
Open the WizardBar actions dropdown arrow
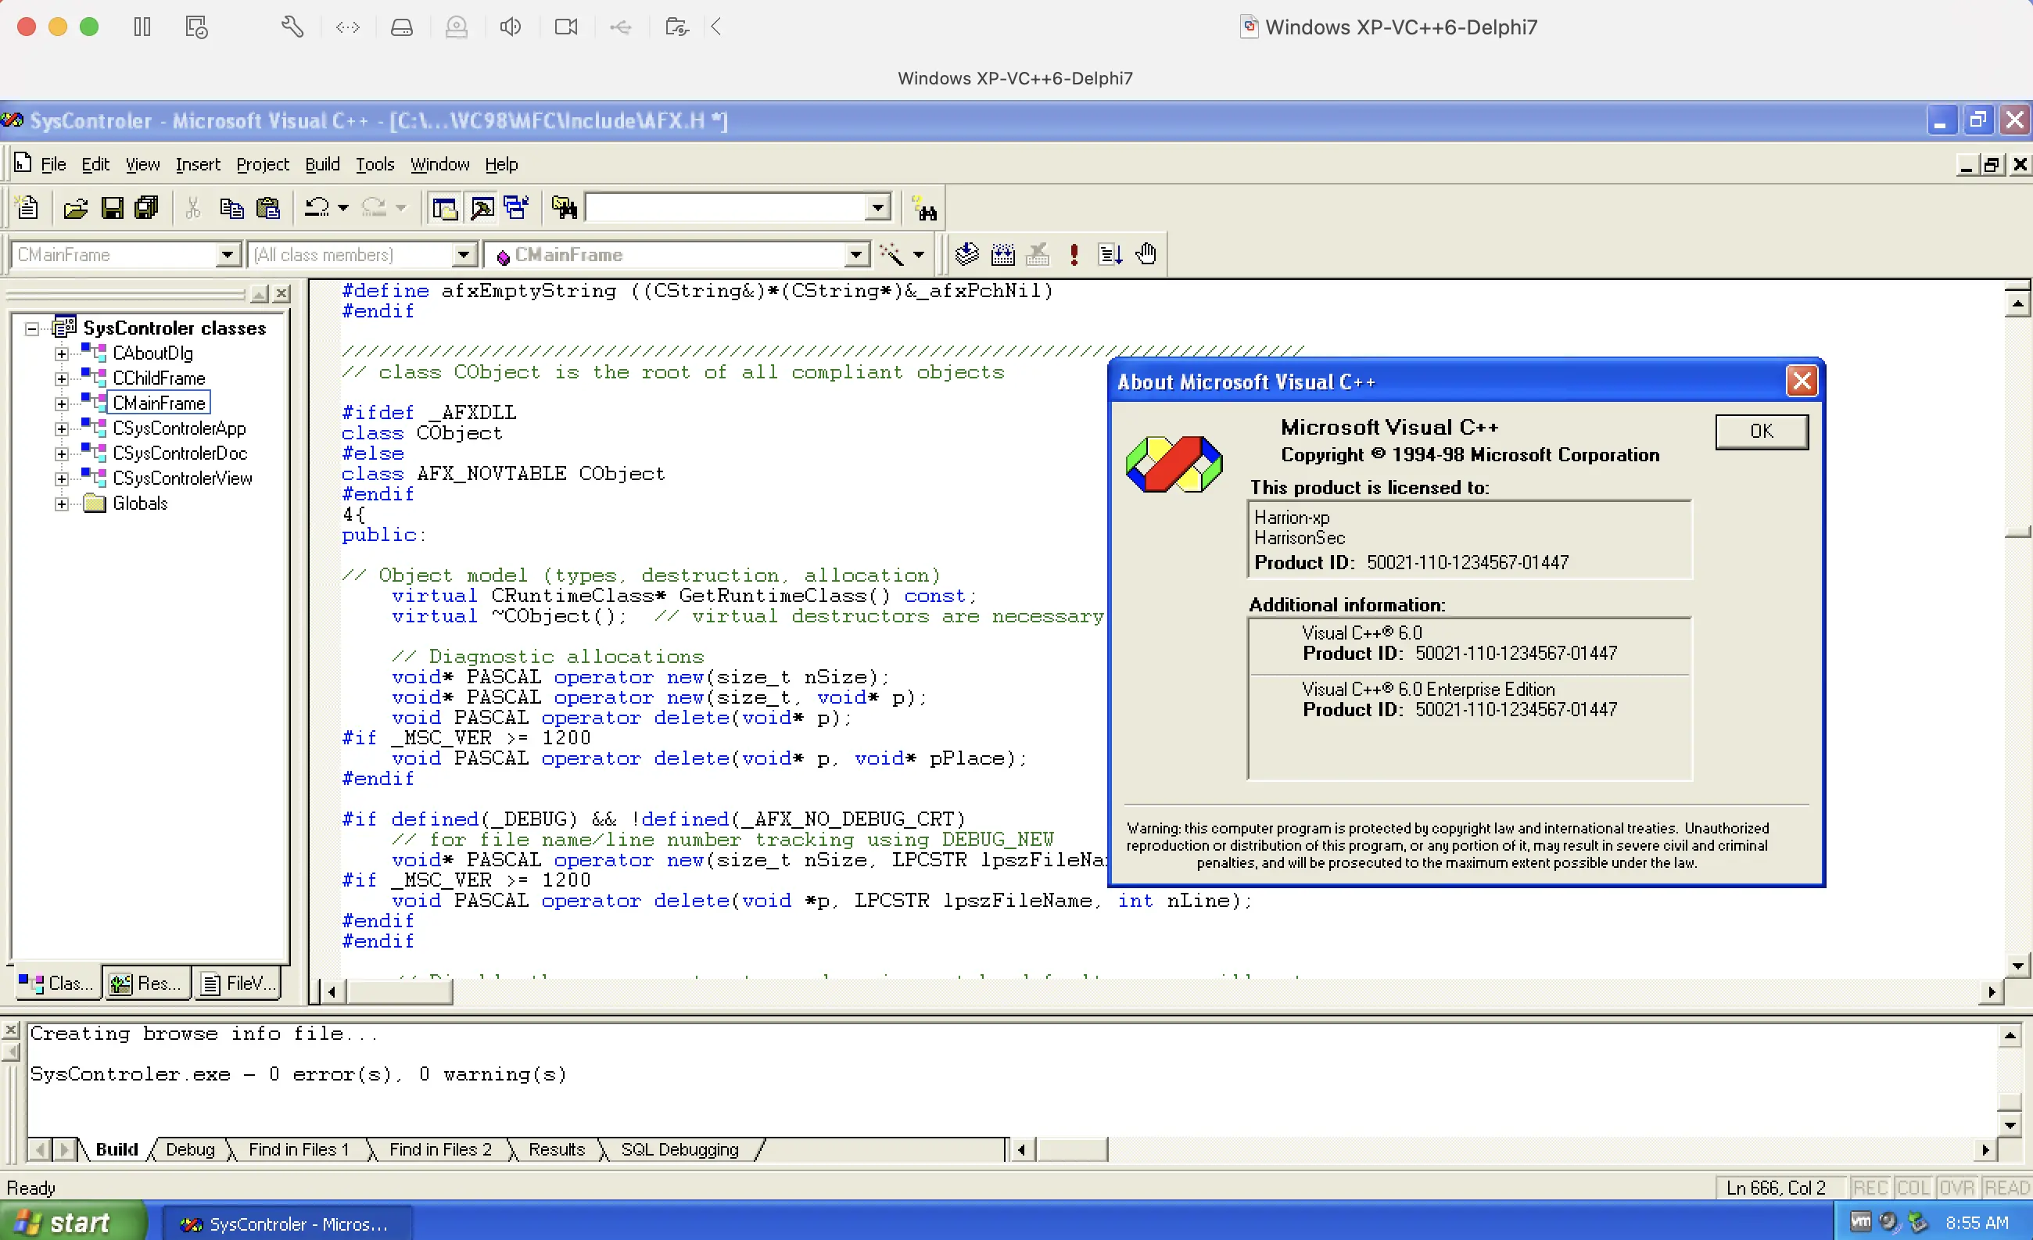click(x=918, y=254)
